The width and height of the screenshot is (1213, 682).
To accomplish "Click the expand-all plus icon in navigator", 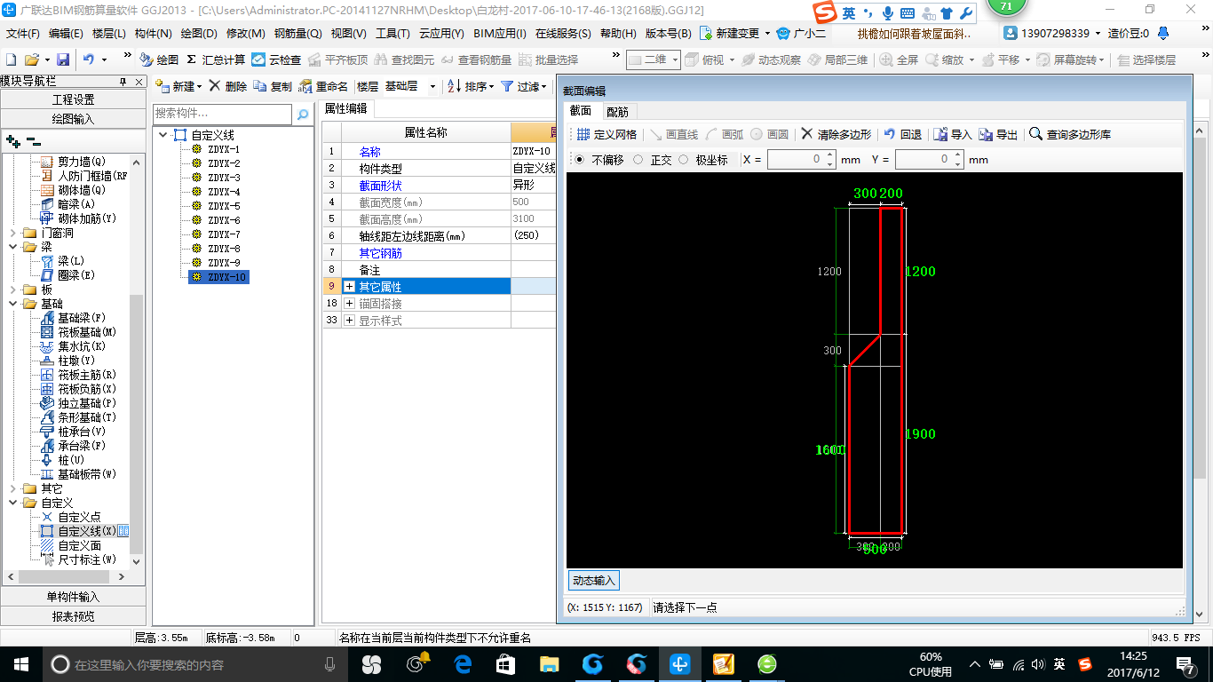I will pyautogui.click(x=13, y=141).
